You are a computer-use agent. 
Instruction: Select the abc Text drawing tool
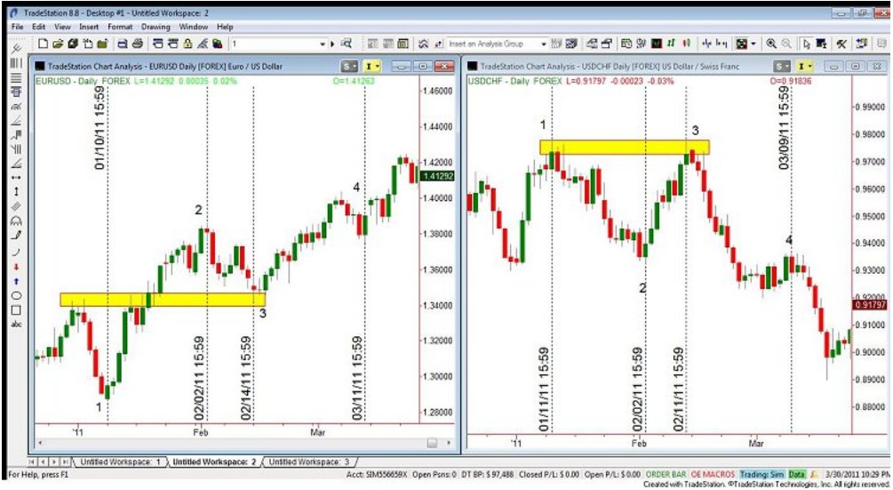pos(16,325)
